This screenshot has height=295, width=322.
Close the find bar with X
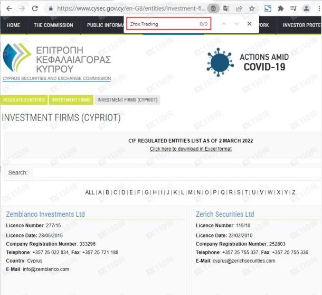250,24
